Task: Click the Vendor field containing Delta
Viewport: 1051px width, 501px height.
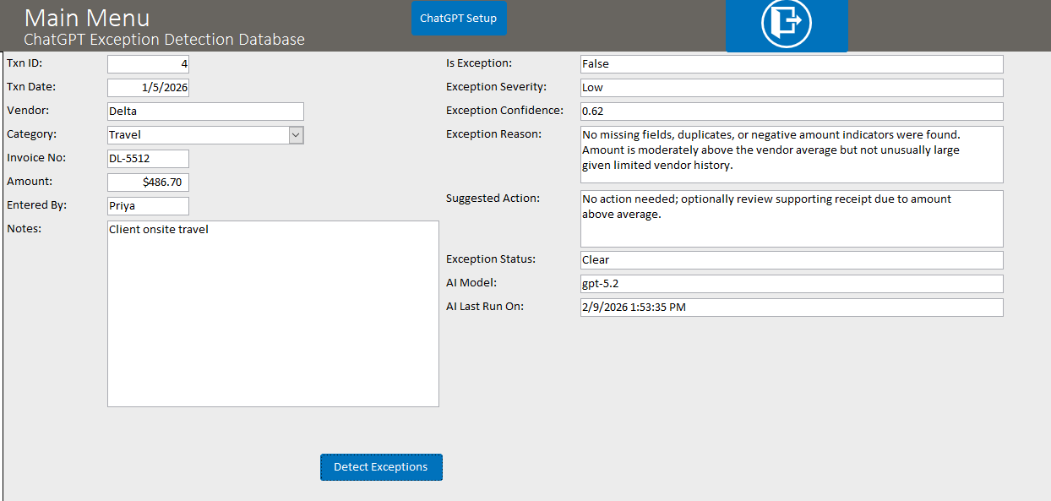Action: 205,112
